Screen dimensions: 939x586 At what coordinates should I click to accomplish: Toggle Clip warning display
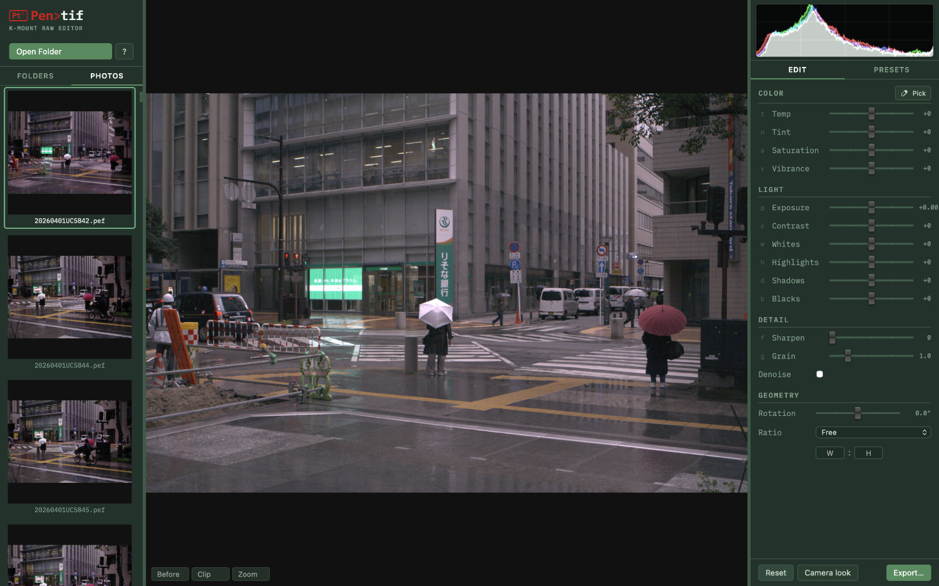(210, 574)
